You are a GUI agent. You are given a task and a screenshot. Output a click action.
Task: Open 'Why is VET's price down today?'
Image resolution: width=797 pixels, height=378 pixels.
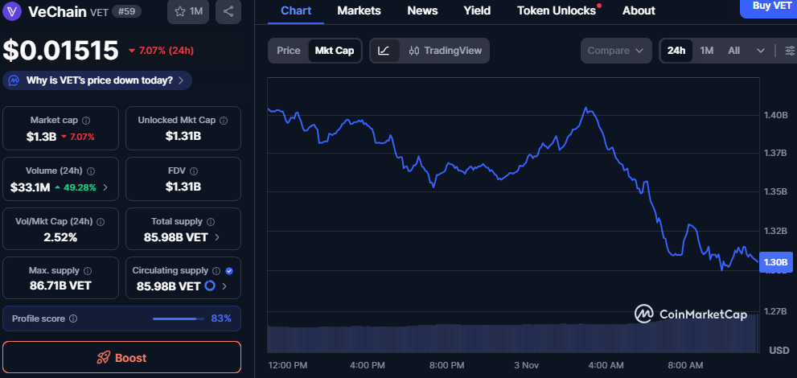[98, 80]
